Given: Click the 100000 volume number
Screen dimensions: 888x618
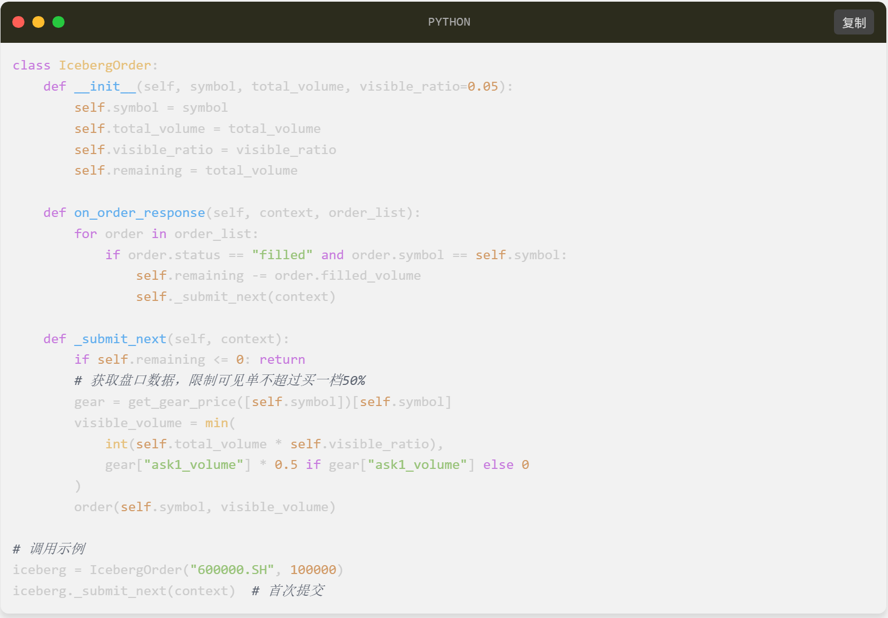Looking at the screenshot, I should click(313, 570).
